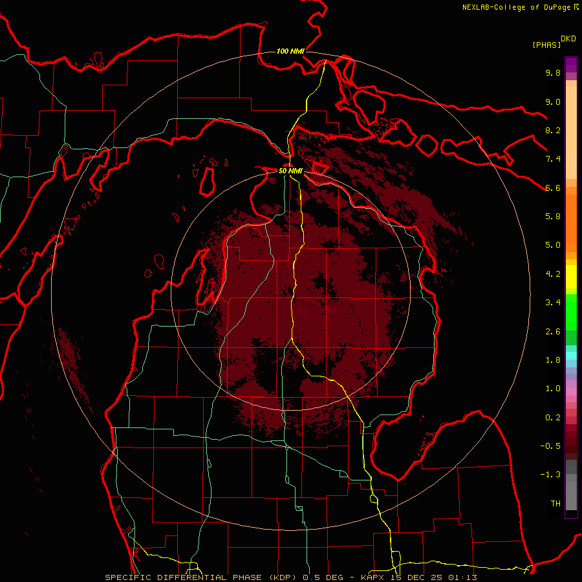Click the 50 NMI range ring label
Viewport: 582px width, 582px height.
pos(290,171)
